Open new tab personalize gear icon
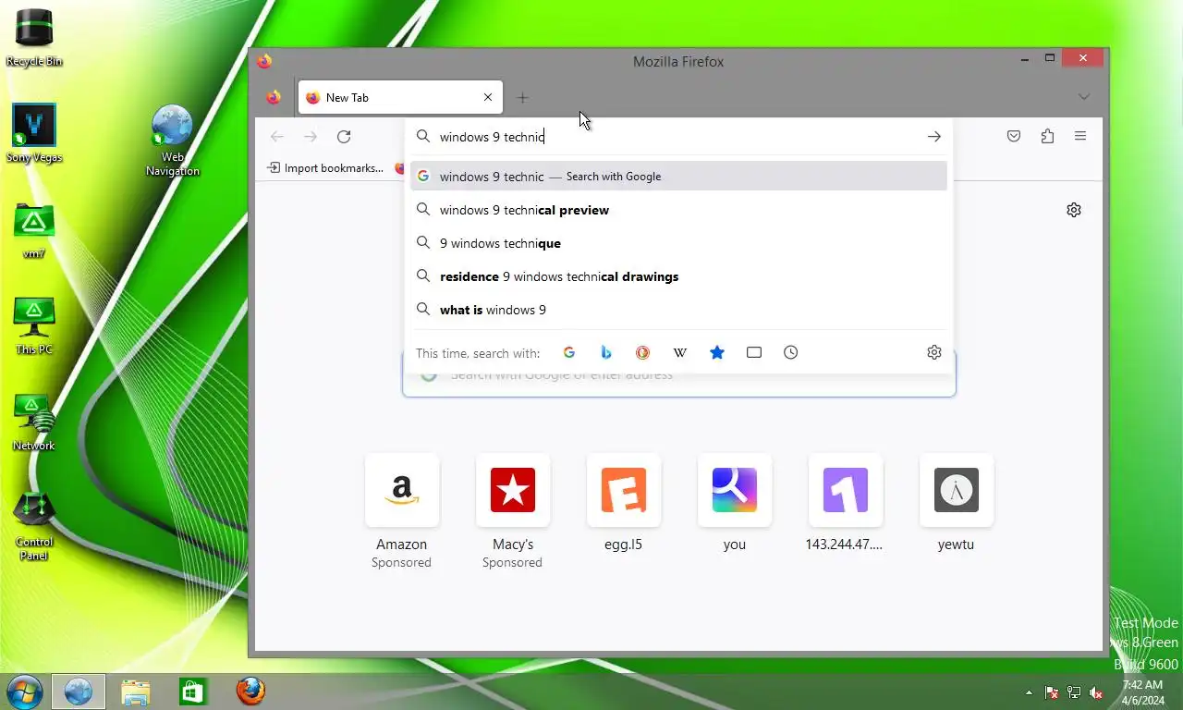 pos(1074,210)
